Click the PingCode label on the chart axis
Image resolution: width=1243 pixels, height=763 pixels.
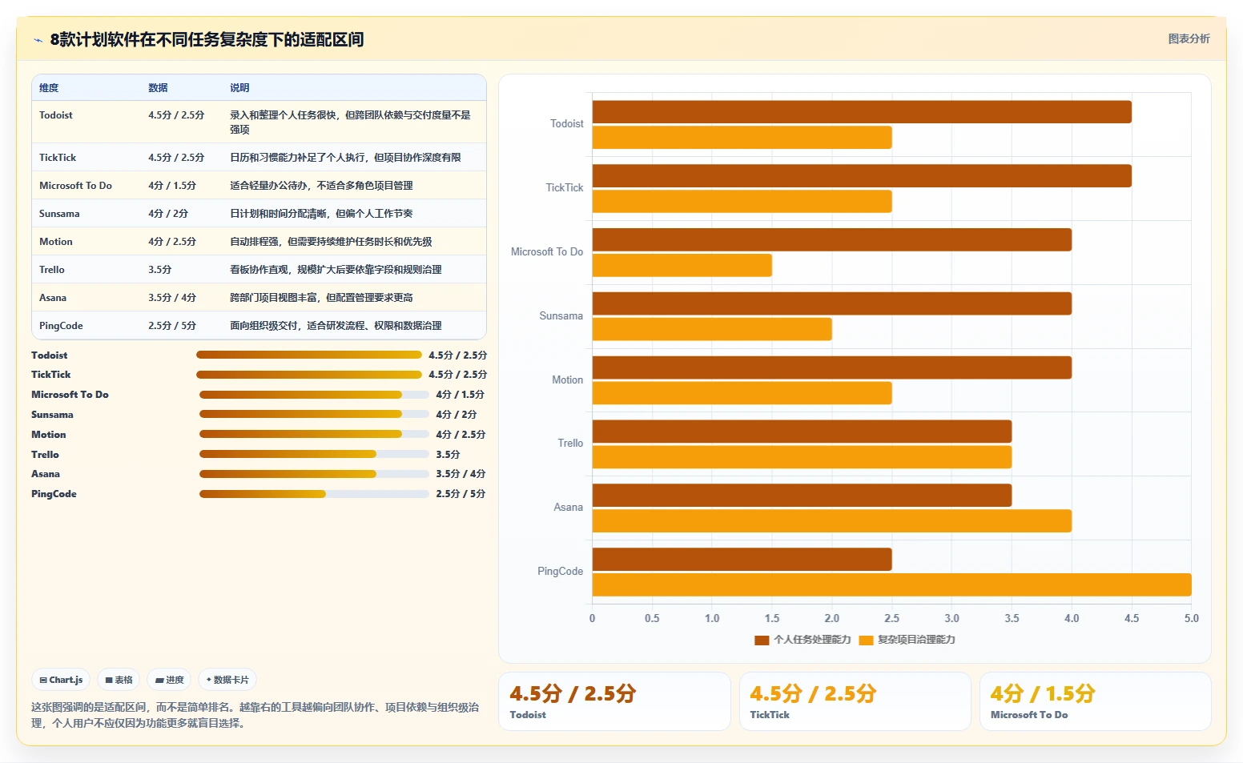point(560,572)
